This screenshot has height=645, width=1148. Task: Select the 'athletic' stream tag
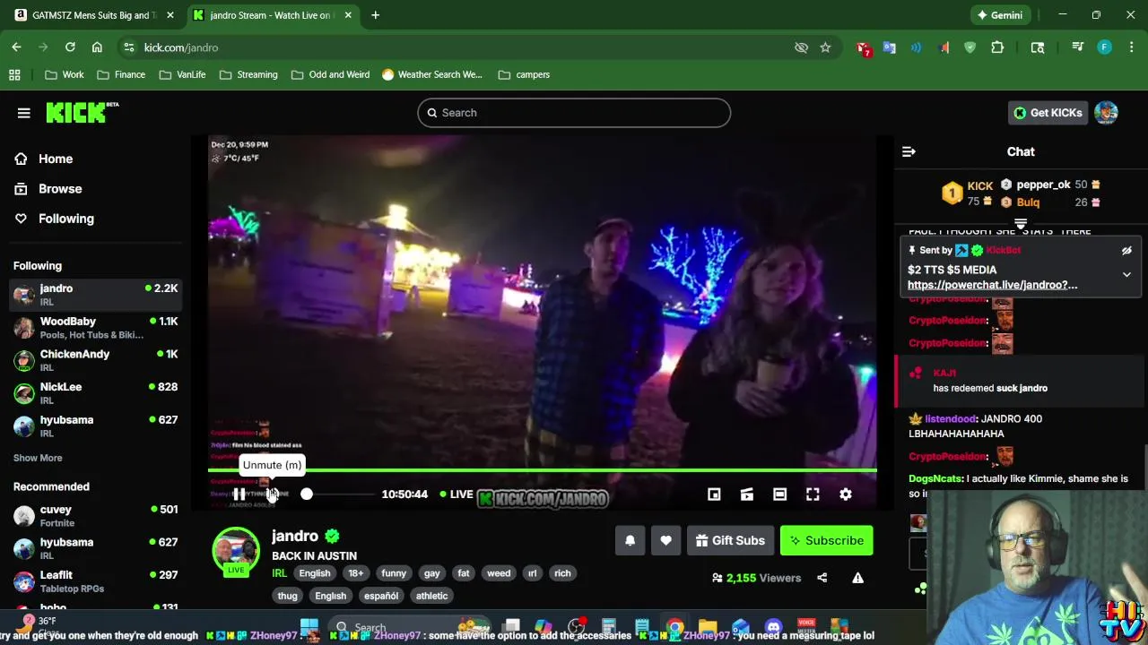pyautogui.click(x=431, y=596)
